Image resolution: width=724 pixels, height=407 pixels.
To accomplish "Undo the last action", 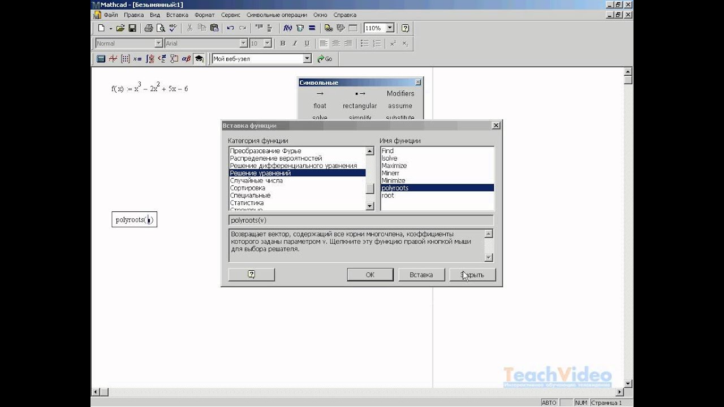I will click(230, 28).
